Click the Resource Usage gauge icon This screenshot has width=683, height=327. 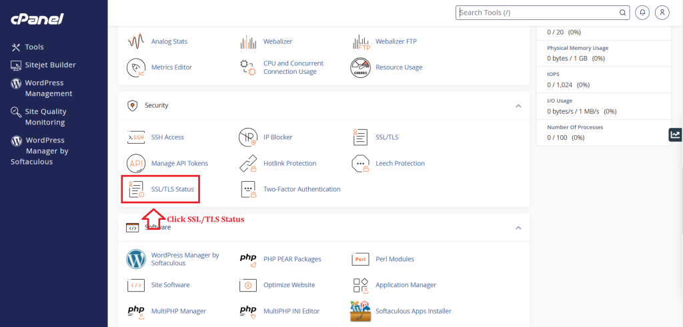coord(361,67)
